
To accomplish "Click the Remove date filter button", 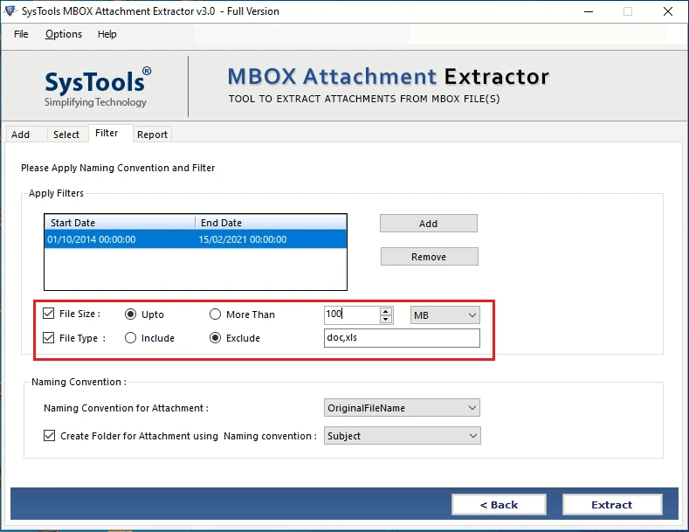I will coord(430,257).
